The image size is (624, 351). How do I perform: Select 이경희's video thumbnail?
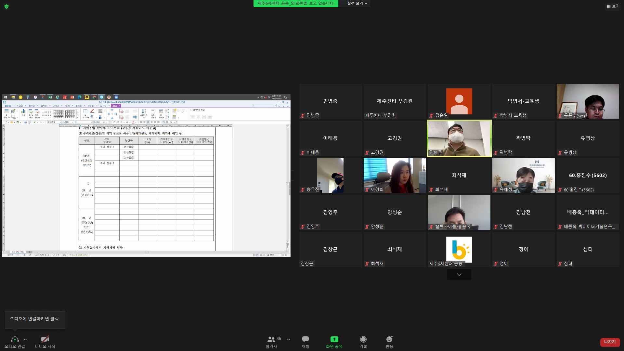395,175
